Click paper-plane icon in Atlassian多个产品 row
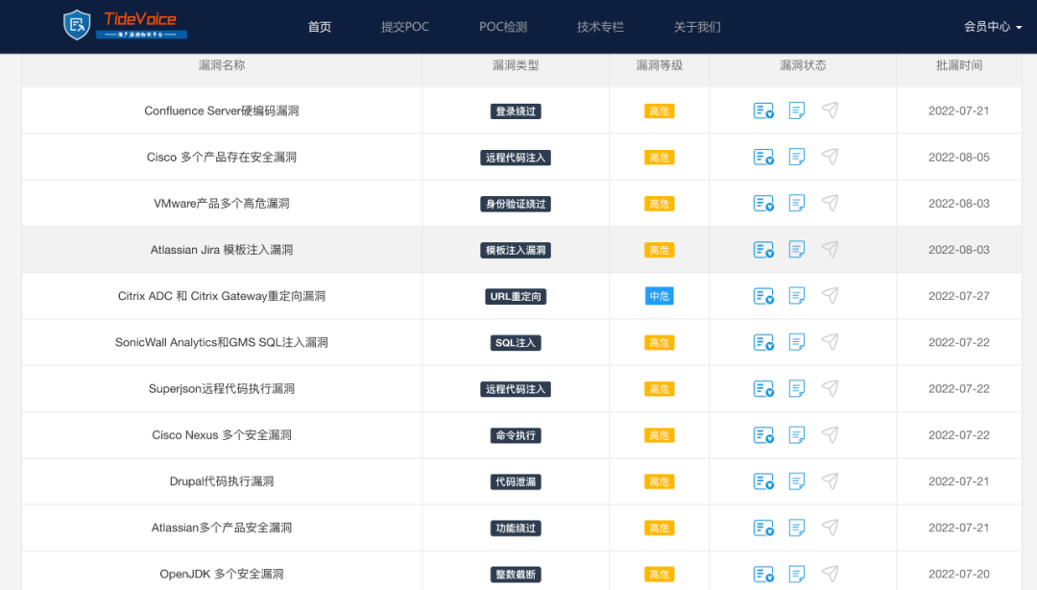Viewport: 1037px width, 590px height. click(830, 528)
